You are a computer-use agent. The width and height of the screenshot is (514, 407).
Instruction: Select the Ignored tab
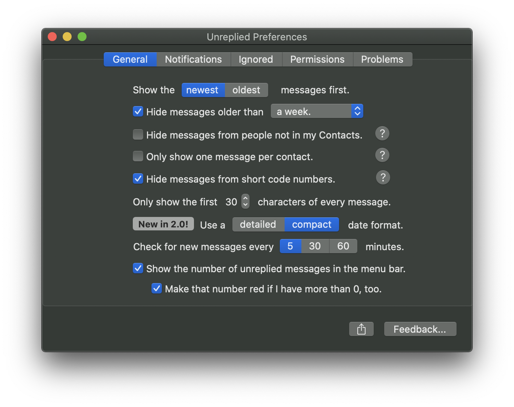[256, 59]
